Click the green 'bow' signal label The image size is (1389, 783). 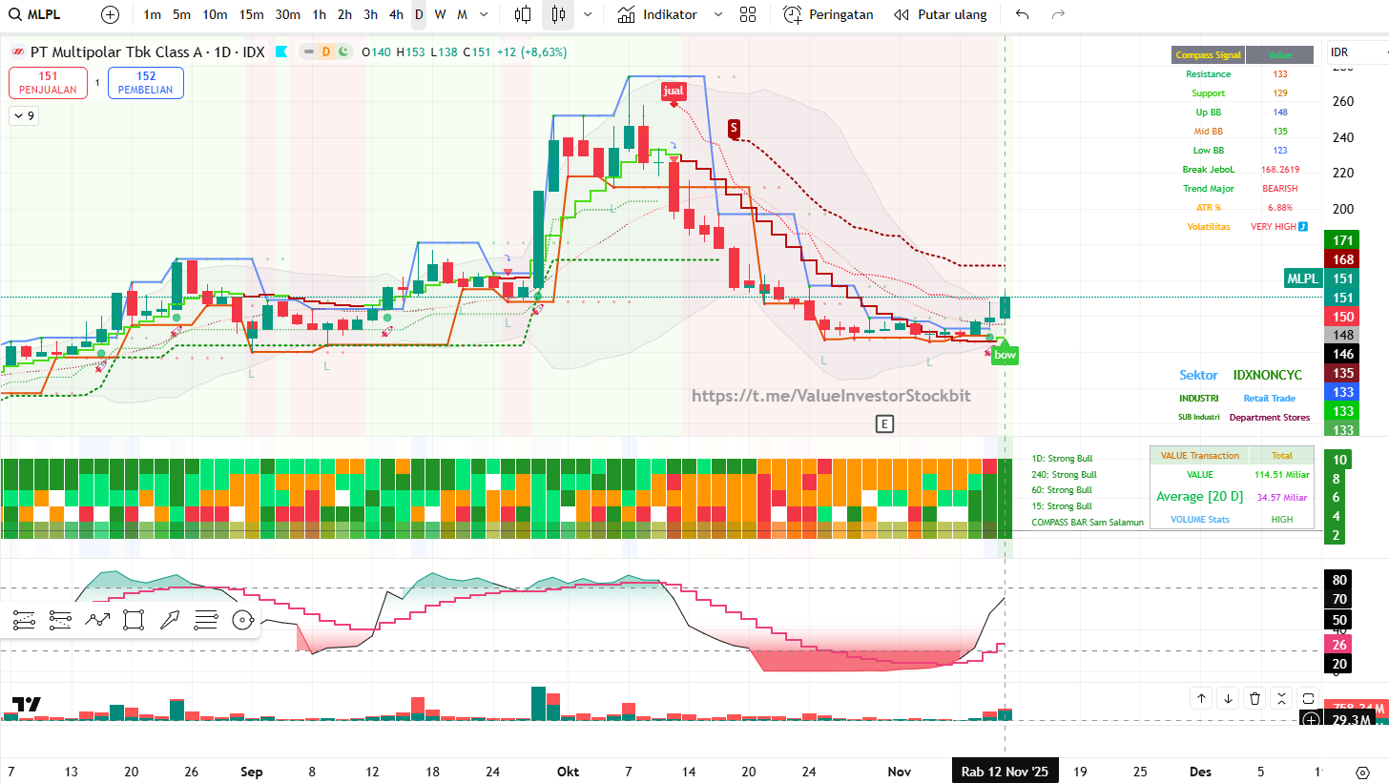pos(1005,355)
